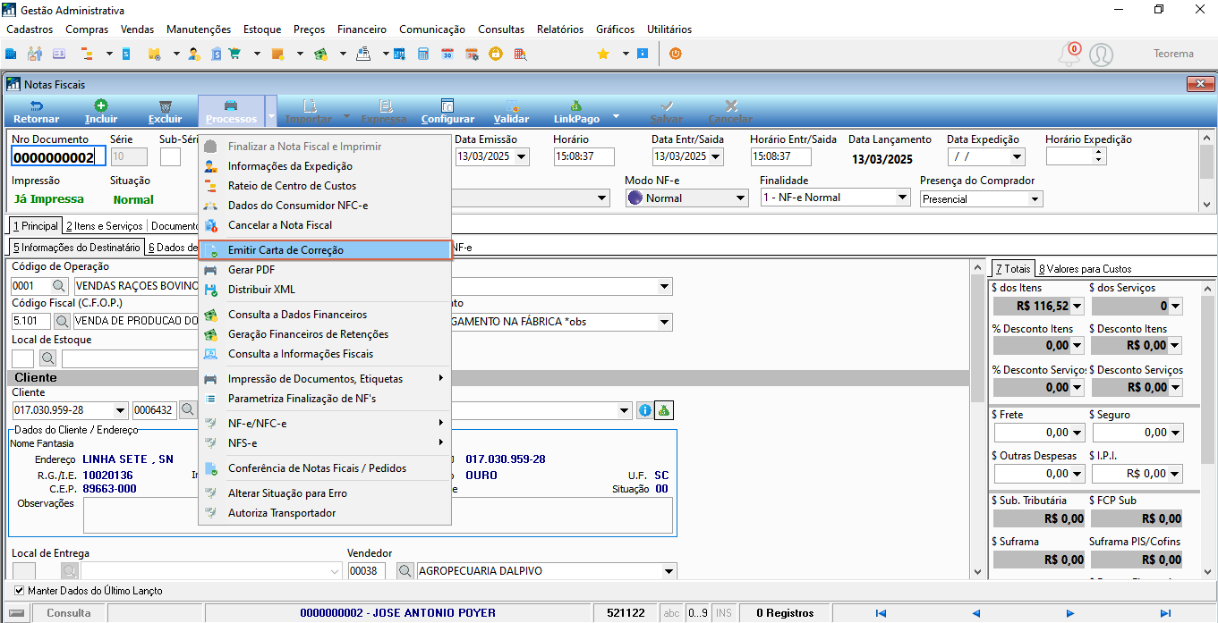The height and width of the screenshot is (623, 1218).
Task: Click the Incluir green plus icon
Action: (101, 105)
